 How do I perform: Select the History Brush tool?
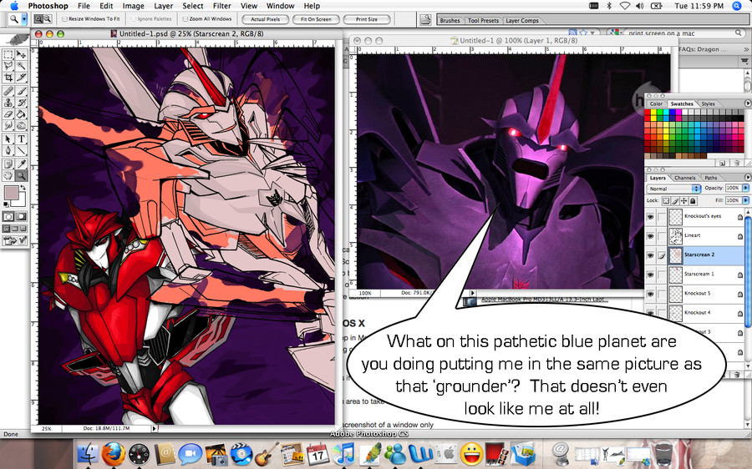point(21,103)
